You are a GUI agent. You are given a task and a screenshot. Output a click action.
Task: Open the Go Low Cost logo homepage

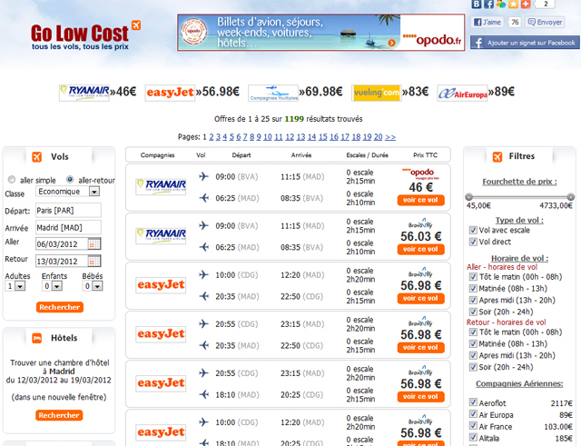tap(85, 36)
